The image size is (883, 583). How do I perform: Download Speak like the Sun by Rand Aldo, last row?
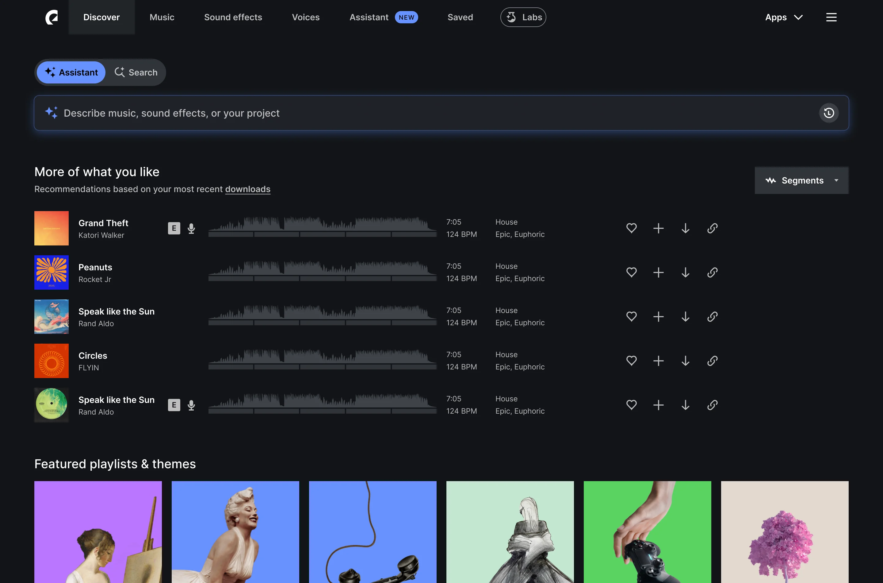tap(685, 405)
